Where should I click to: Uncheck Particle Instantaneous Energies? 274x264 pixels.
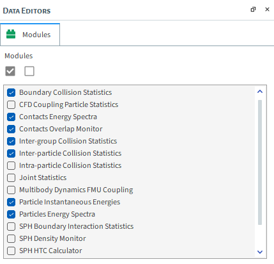click(11, 202)
